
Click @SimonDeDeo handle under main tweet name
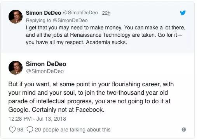[45, 71]
